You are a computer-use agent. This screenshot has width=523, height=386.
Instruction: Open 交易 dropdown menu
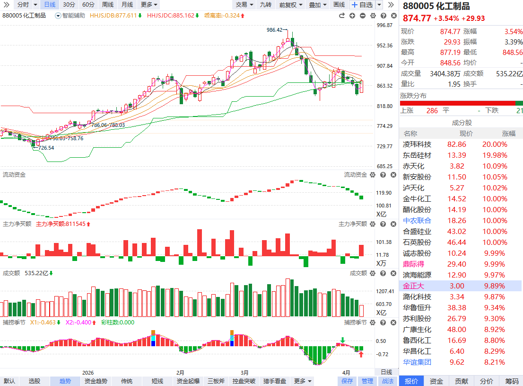click(244, 5)
